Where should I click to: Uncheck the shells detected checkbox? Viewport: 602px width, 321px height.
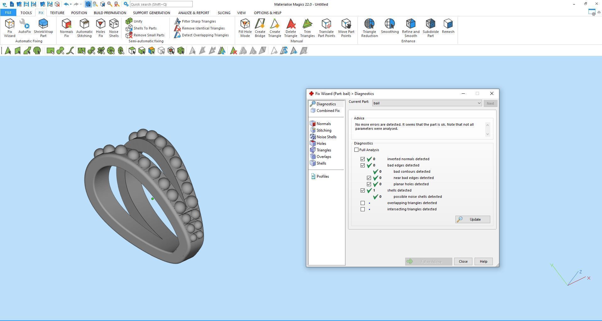click(363, 190)
